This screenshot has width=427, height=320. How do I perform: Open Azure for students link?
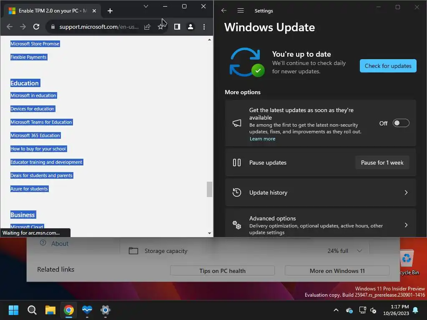pos(30,189)
